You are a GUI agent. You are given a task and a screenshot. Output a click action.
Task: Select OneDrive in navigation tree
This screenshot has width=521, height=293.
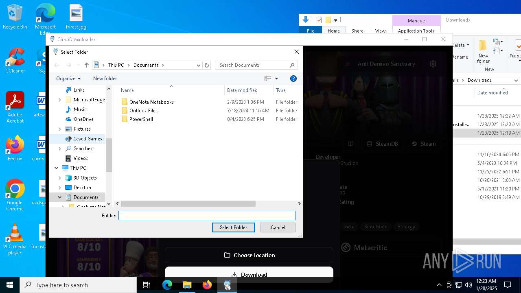coord(83,119)
